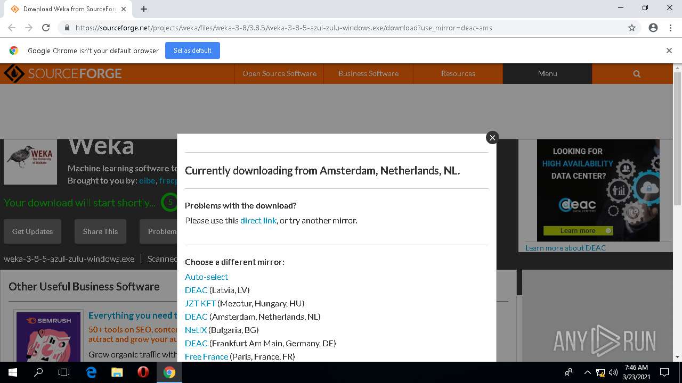Select the DEAC Amsterdam mirror

196,317
